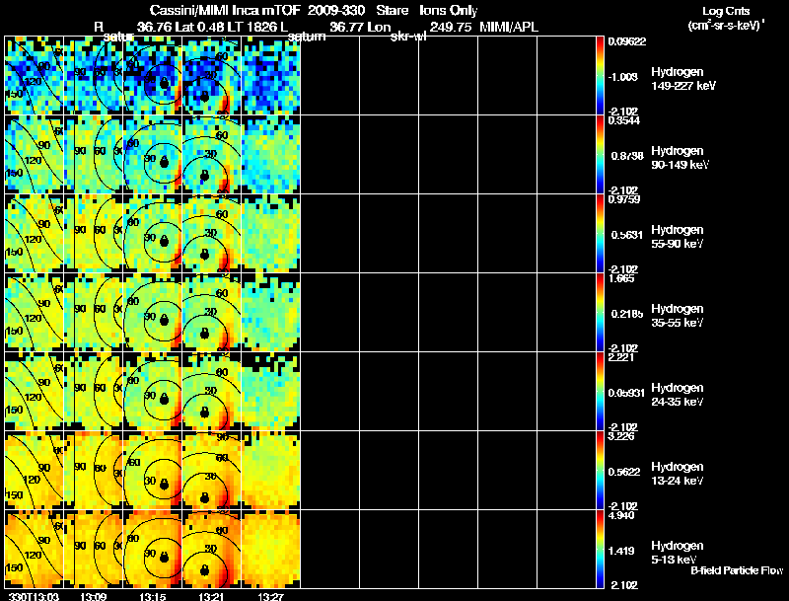Open the 13:27 image in 13-24 keV row
Image resolution: width=789 pixels, height=601 pixels.
point(271,471)
